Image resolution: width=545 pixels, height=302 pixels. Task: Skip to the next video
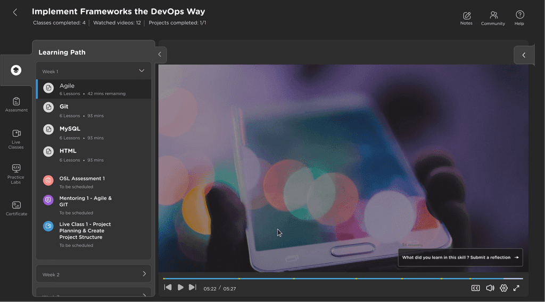pyautogui.click(x=193, y=288)
